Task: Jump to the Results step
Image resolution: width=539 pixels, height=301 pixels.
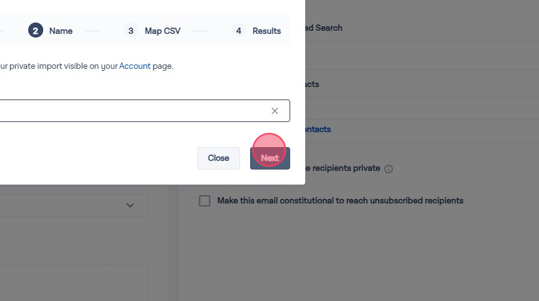Action: pyautogui.click(x=266, y=31)
